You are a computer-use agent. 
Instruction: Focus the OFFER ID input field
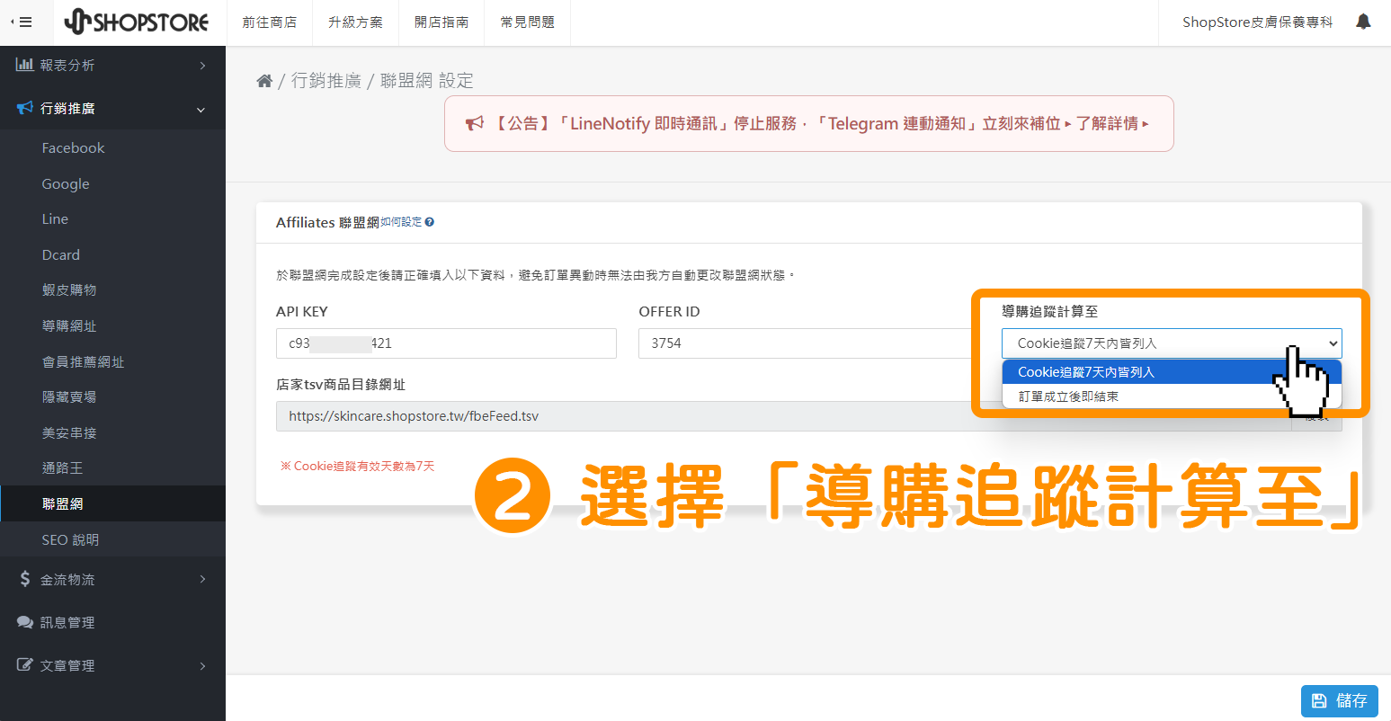click(x=809, y=343)
